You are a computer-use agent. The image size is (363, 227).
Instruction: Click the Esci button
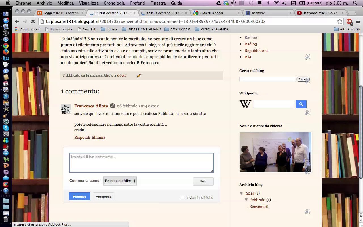click(x=203, y=181)
